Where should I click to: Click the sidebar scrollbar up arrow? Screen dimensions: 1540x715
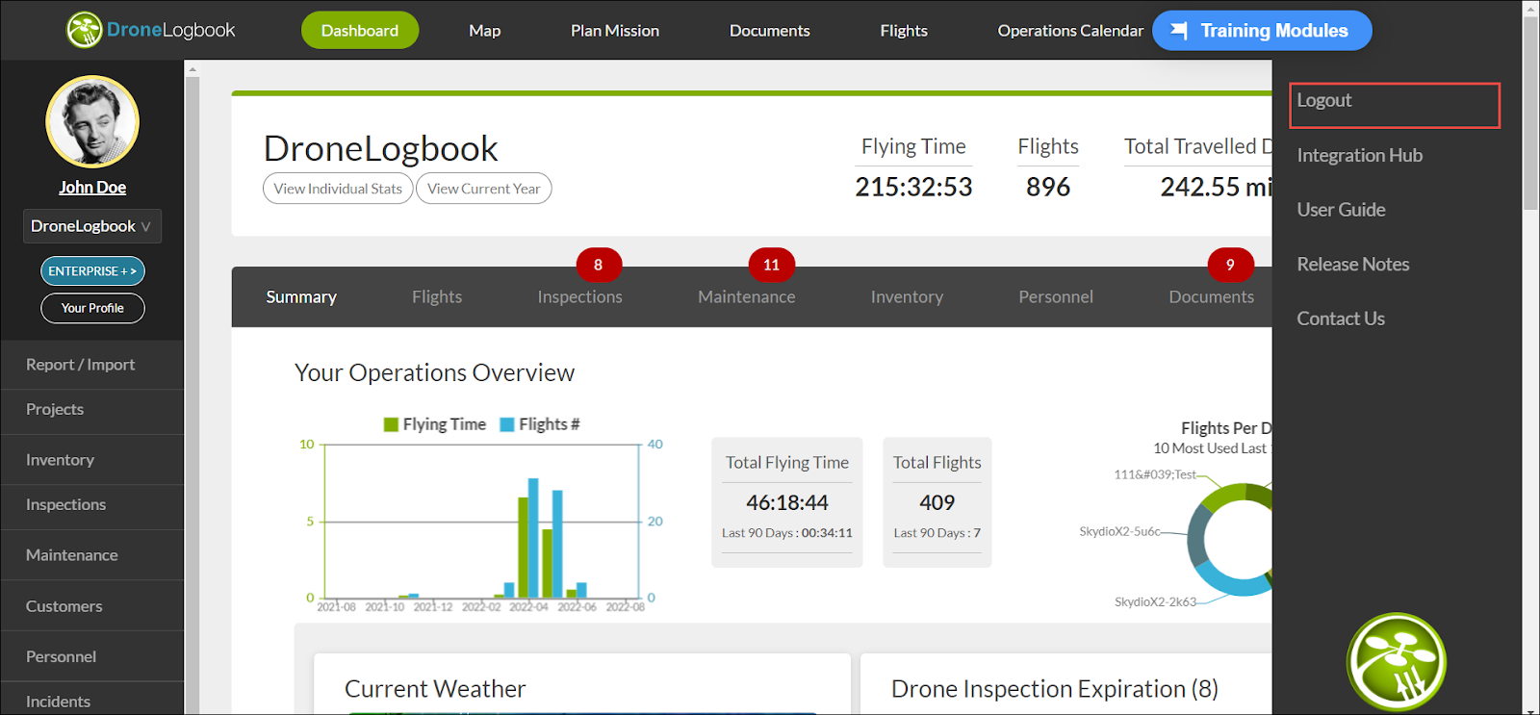pos(192,69)
